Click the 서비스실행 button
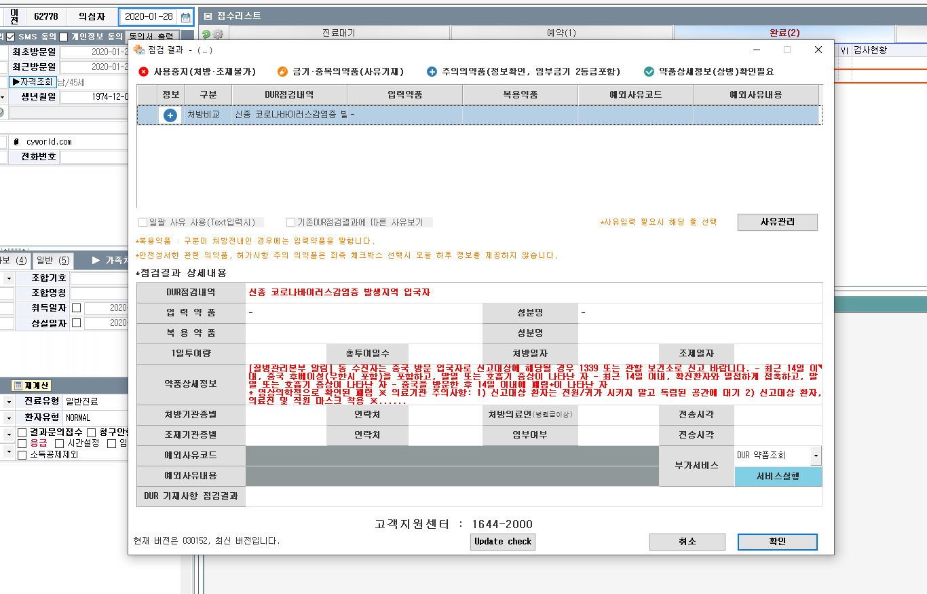The image size is (927, 594). [778, 477]
